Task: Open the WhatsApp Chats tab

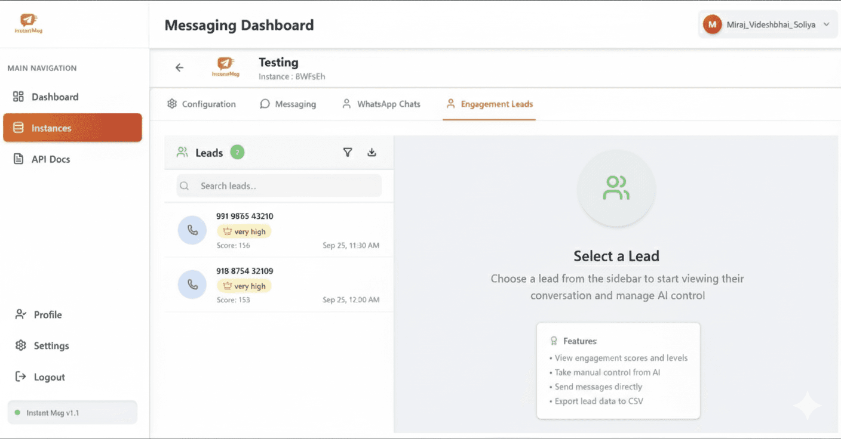Action: pyautogui.click(x=381, y=104)
